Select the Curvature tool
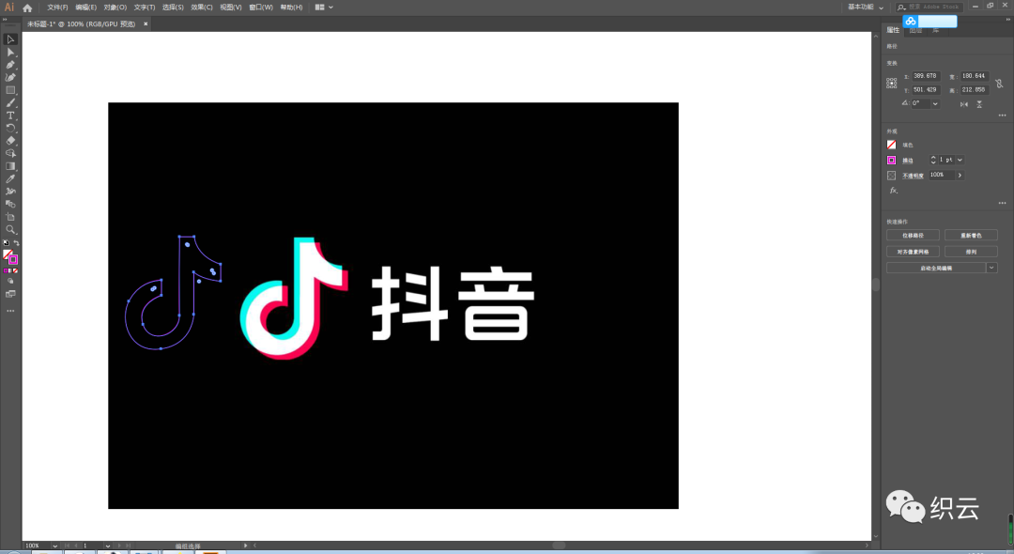Screen dimensions: 1014x554 (x=10, y=78)
